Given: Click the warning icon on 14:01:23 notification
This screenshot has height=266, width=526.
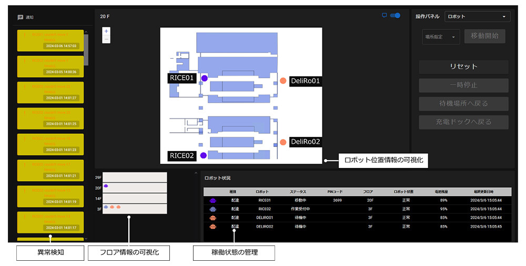Looking at the screenshot, I should [25, 139].
